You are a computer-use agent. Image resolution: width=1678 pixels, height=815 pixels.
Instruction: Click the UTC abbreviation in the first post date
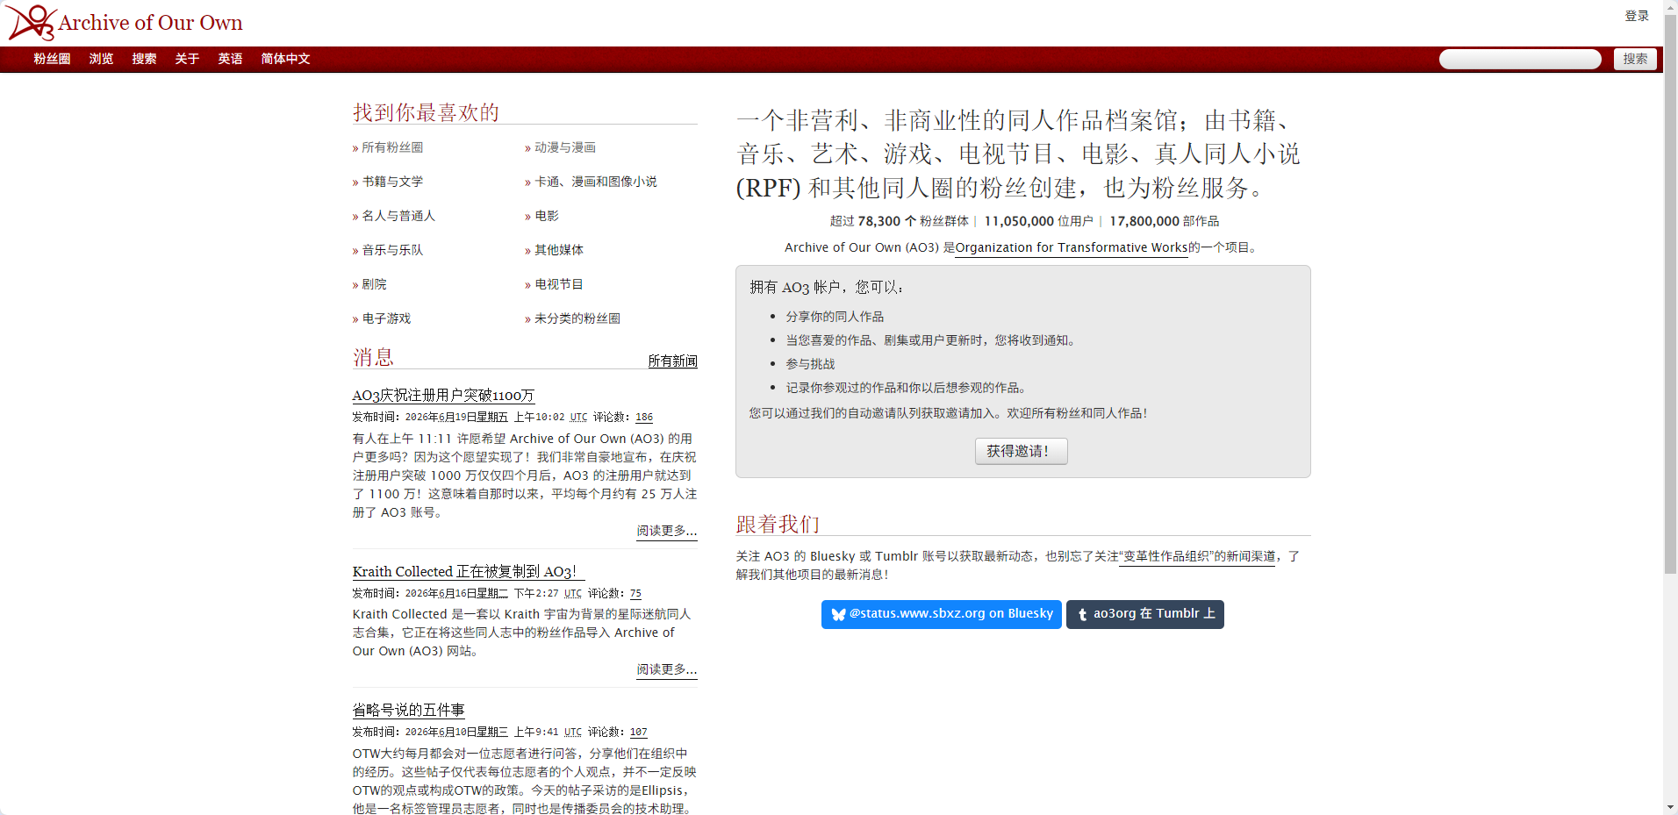(x=578, y=418)
